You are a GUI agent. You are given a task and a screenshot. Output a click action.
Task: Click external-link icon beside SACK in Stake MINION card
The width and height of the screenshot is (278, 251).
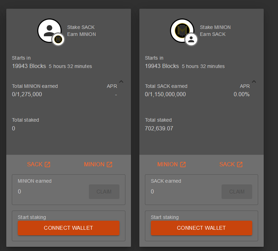point(240,165)
